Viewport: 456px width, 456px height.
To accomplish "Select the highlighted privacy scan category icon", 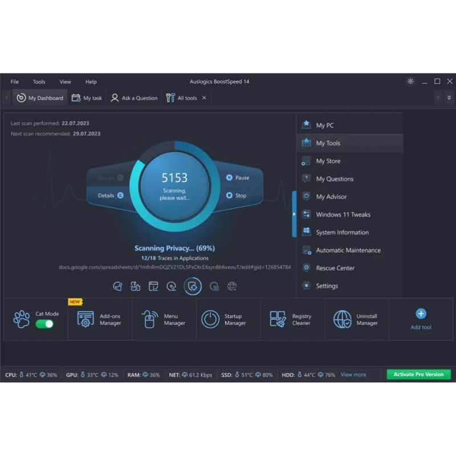I will point(193,286).
